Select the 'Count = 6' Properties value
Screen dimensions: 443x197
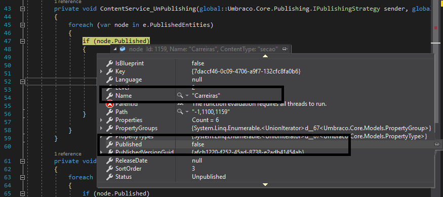pos(206,120)
